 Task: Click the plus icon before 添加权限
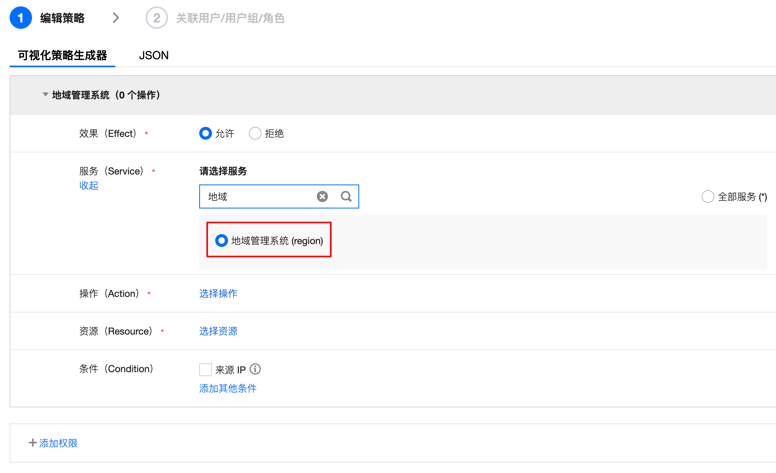pyautogui.click(x=33, y=443)
